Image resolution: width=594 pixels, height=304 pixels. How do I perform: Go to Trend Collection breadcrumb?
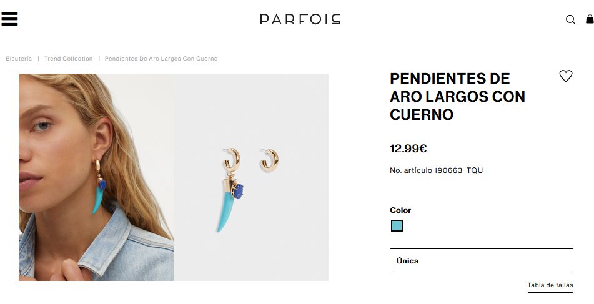pos(68,59)
